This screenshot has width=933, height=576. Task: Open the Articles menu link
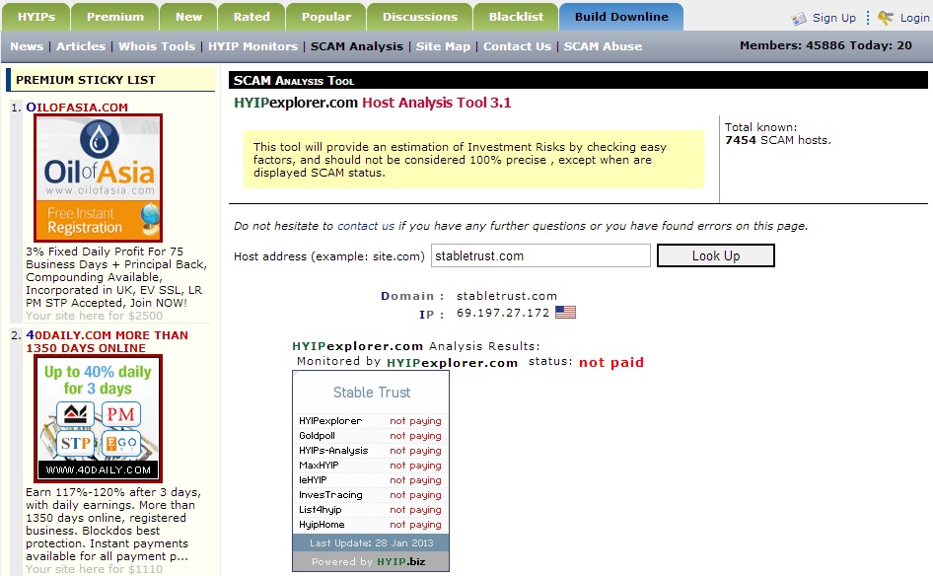80,46
